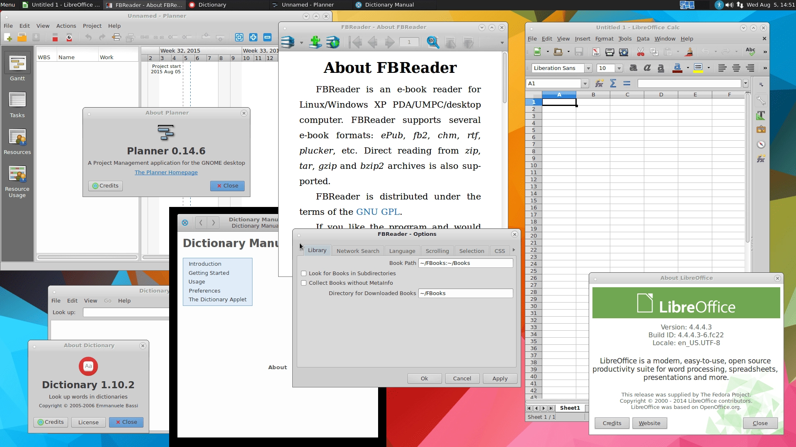The width and height of the screenshot is (796, 447).
Task: Open Calc sidebar Styles and Formatting icon
Action: click(761, 115)
